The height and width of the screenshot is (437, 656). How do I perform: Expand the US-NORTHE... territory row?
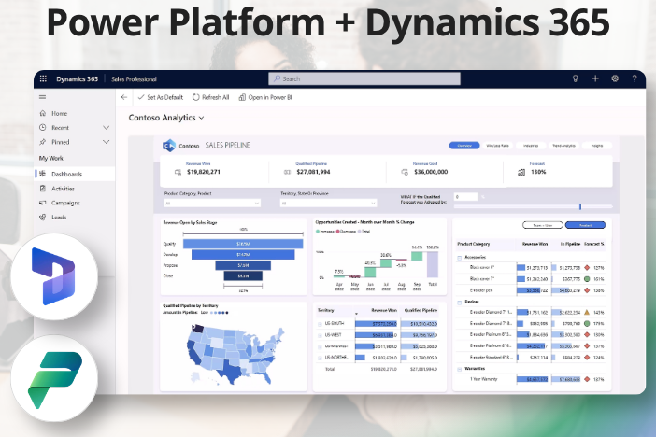click(x=320, y=358)
